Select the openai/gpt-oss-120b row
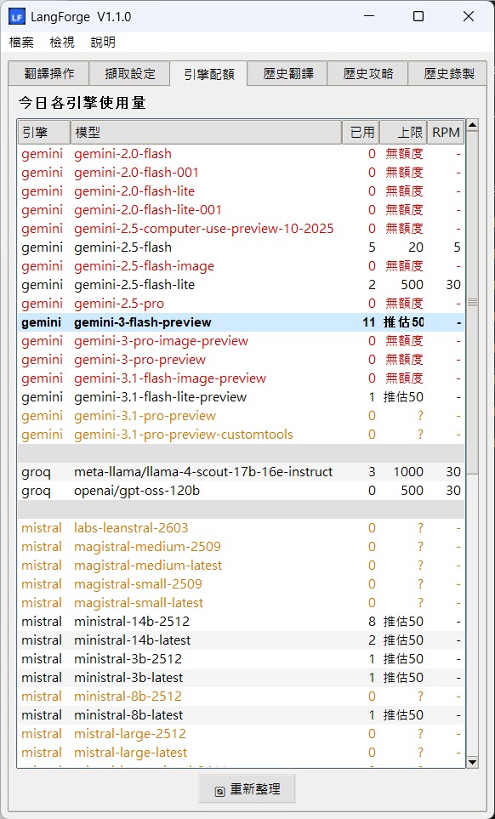The height and width of the screenshot is (819, 495). (x=241, y=491)
